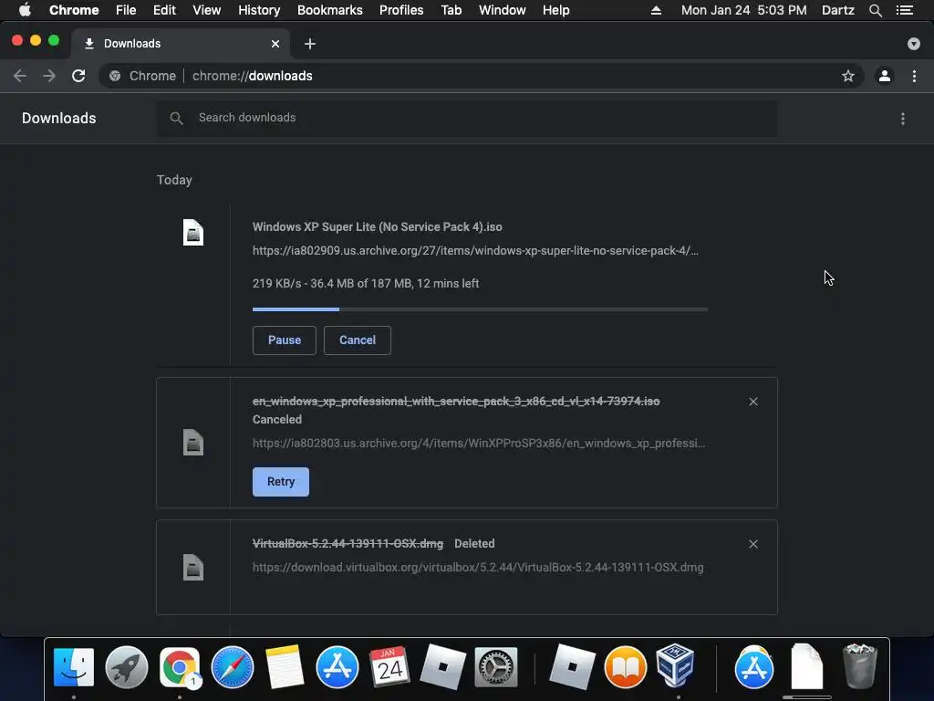Open the Apple menu

tap(25, 10)
